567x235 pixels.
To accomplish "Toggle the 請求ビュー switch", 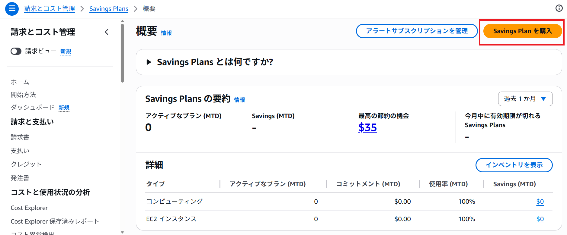I will point(16,51).
